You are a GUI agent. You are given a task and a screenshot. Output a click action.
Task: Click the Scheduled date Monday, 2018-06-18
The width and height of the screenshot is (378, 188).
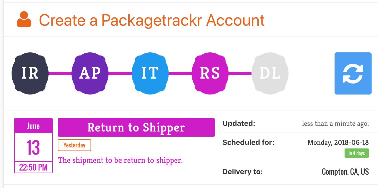pos(338,142)
